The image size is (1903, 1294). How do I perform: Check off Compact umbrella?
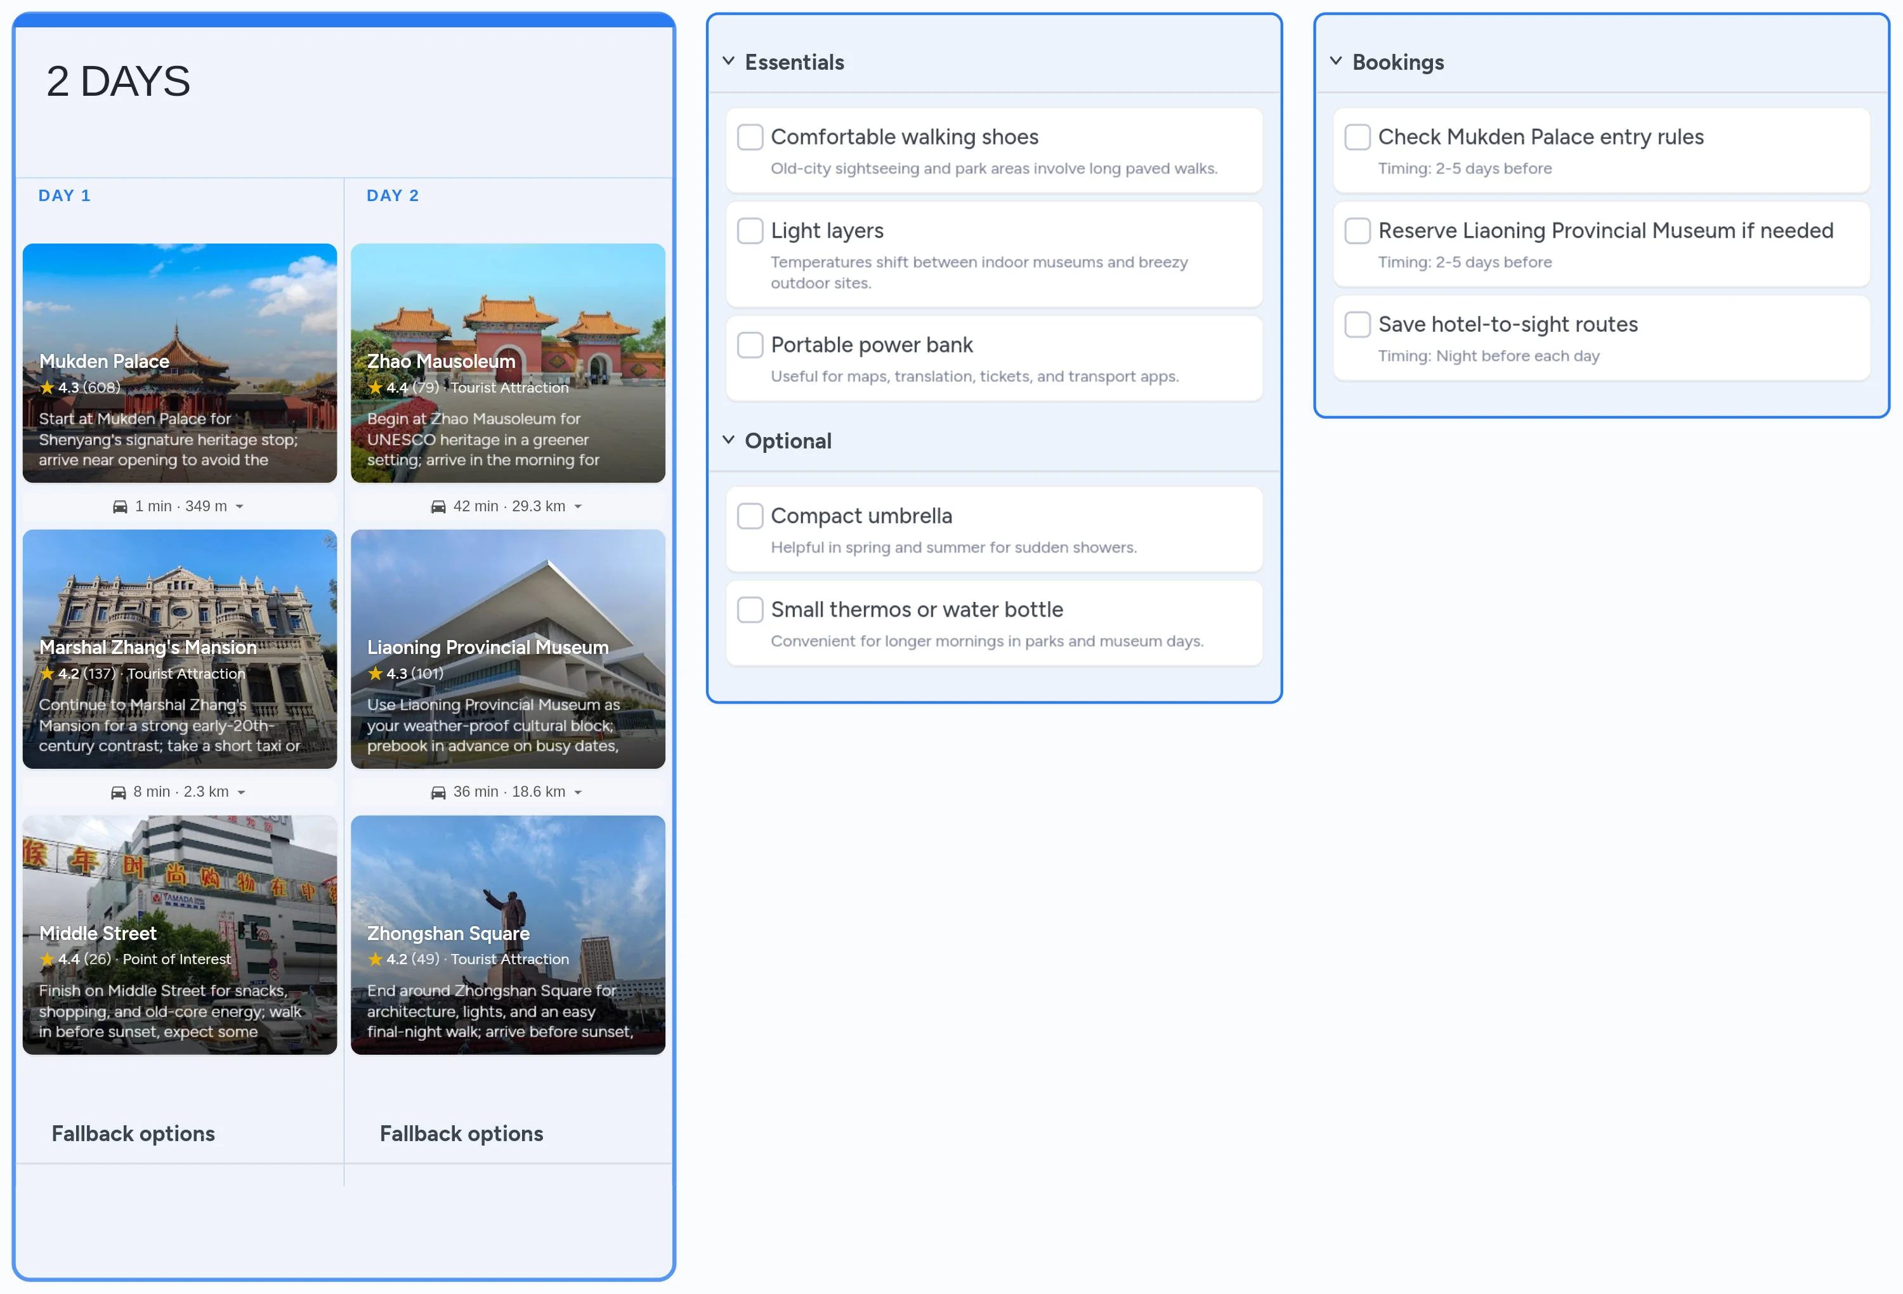pos(750,516)
